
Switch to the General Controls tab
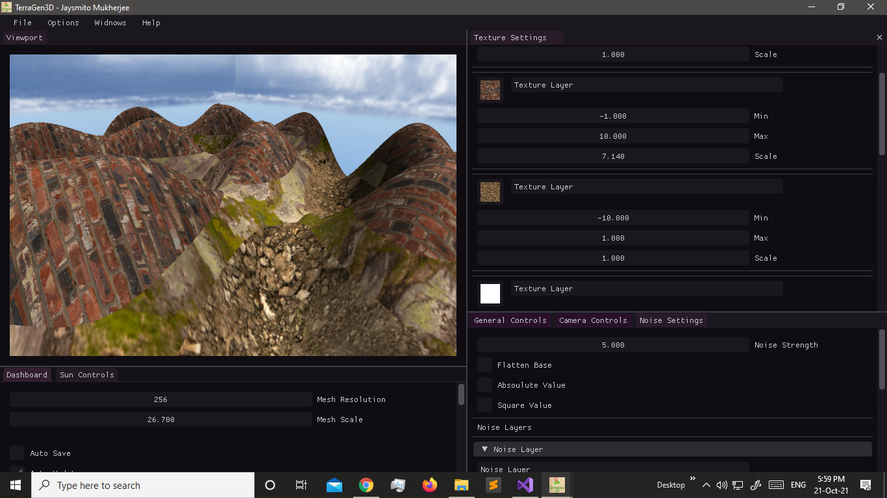click(510, 320)
